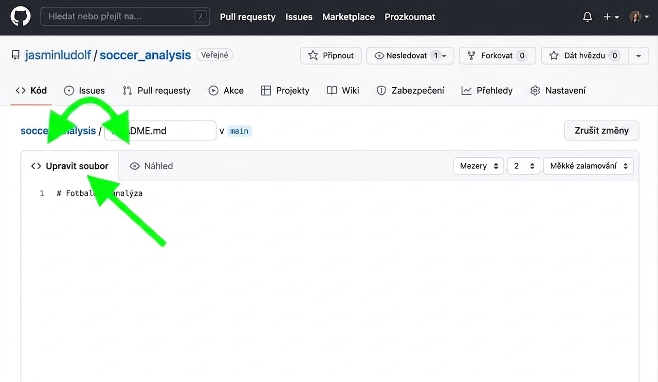Image resolution: width=658 pixels, height=382 pixels.
Task: Click the README.md filename field
Action: tap(160, 131)
